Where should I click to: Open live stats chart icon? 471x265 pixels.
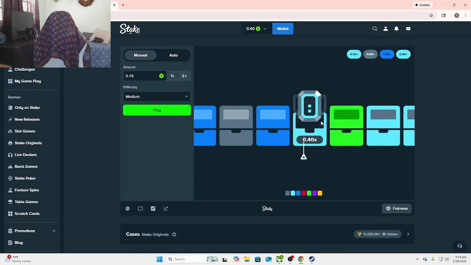153,209
